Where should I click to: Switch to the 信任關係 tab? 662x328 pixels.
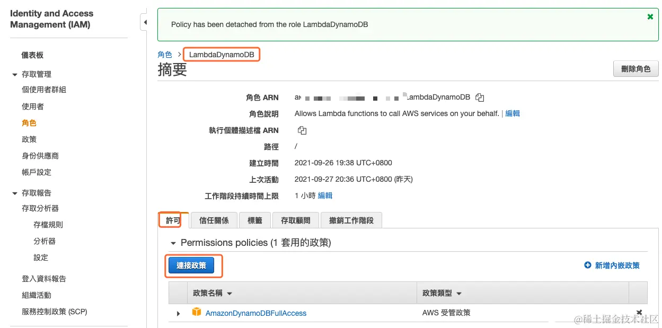point(214,220)
